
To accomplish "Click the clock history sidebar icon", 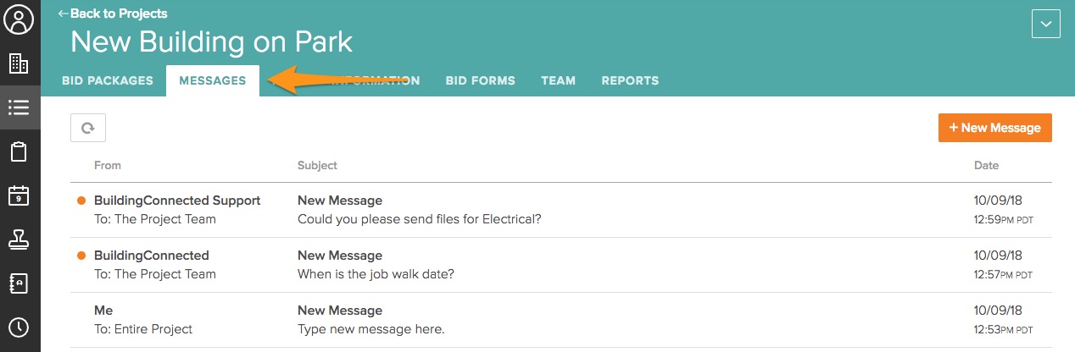I will (x=19, y=327).
